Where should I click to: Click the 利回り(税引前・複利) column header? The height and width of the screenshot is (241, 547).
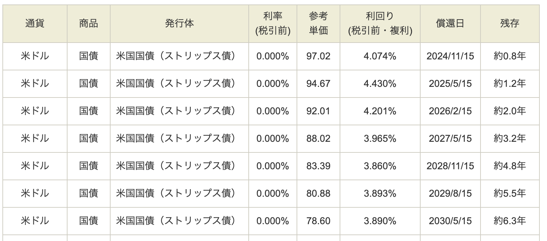(x=380, y=24)
